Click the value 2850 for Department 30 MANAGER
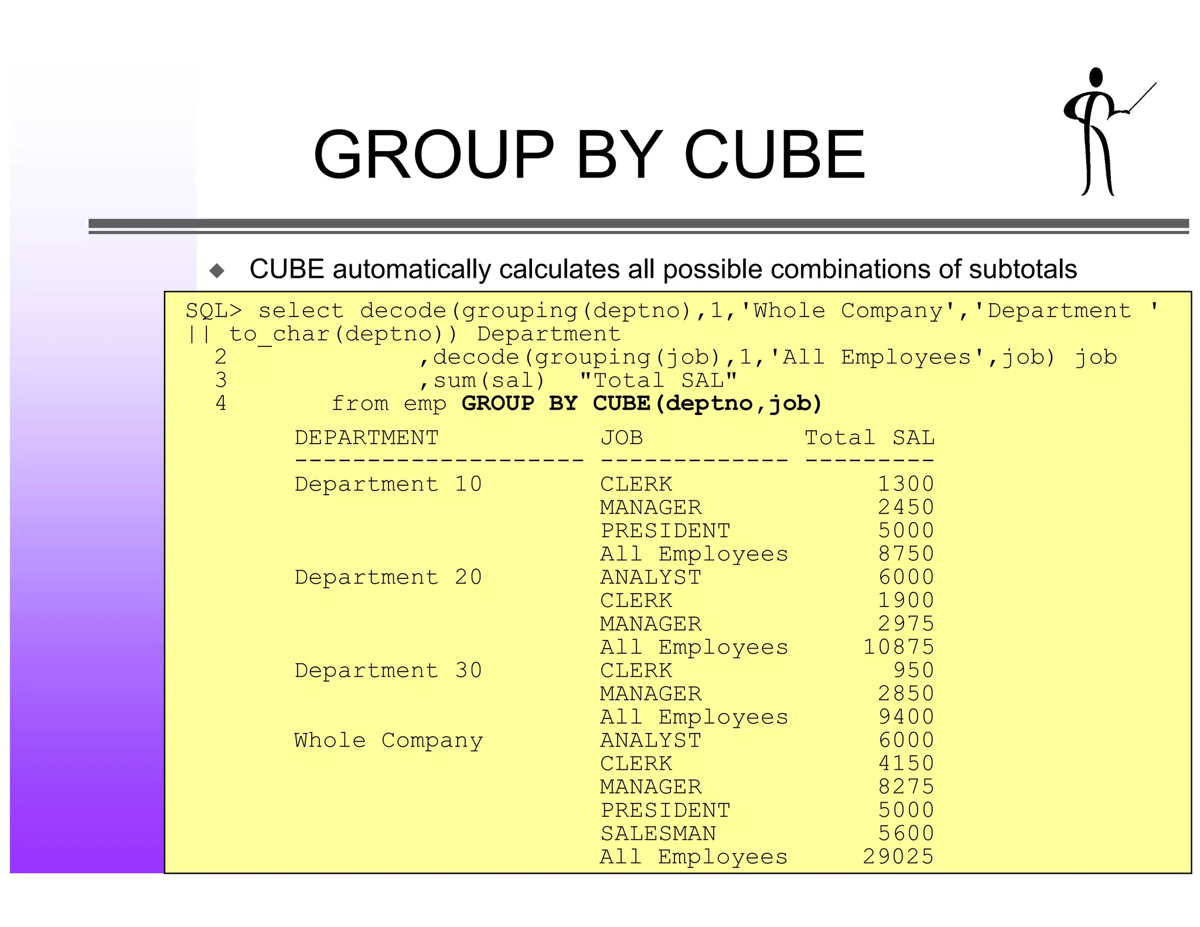Screen dimensions: 1200x927 [905, 693]
